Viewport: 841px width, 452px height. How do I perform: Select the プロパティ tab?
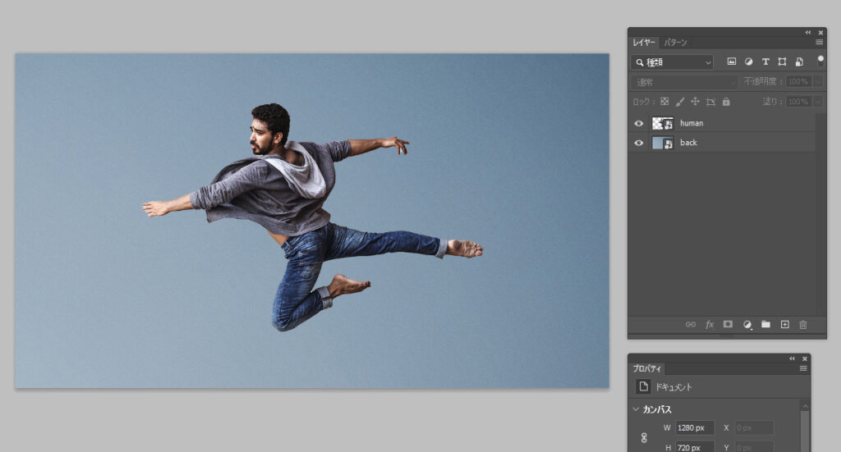click(646, 369)
